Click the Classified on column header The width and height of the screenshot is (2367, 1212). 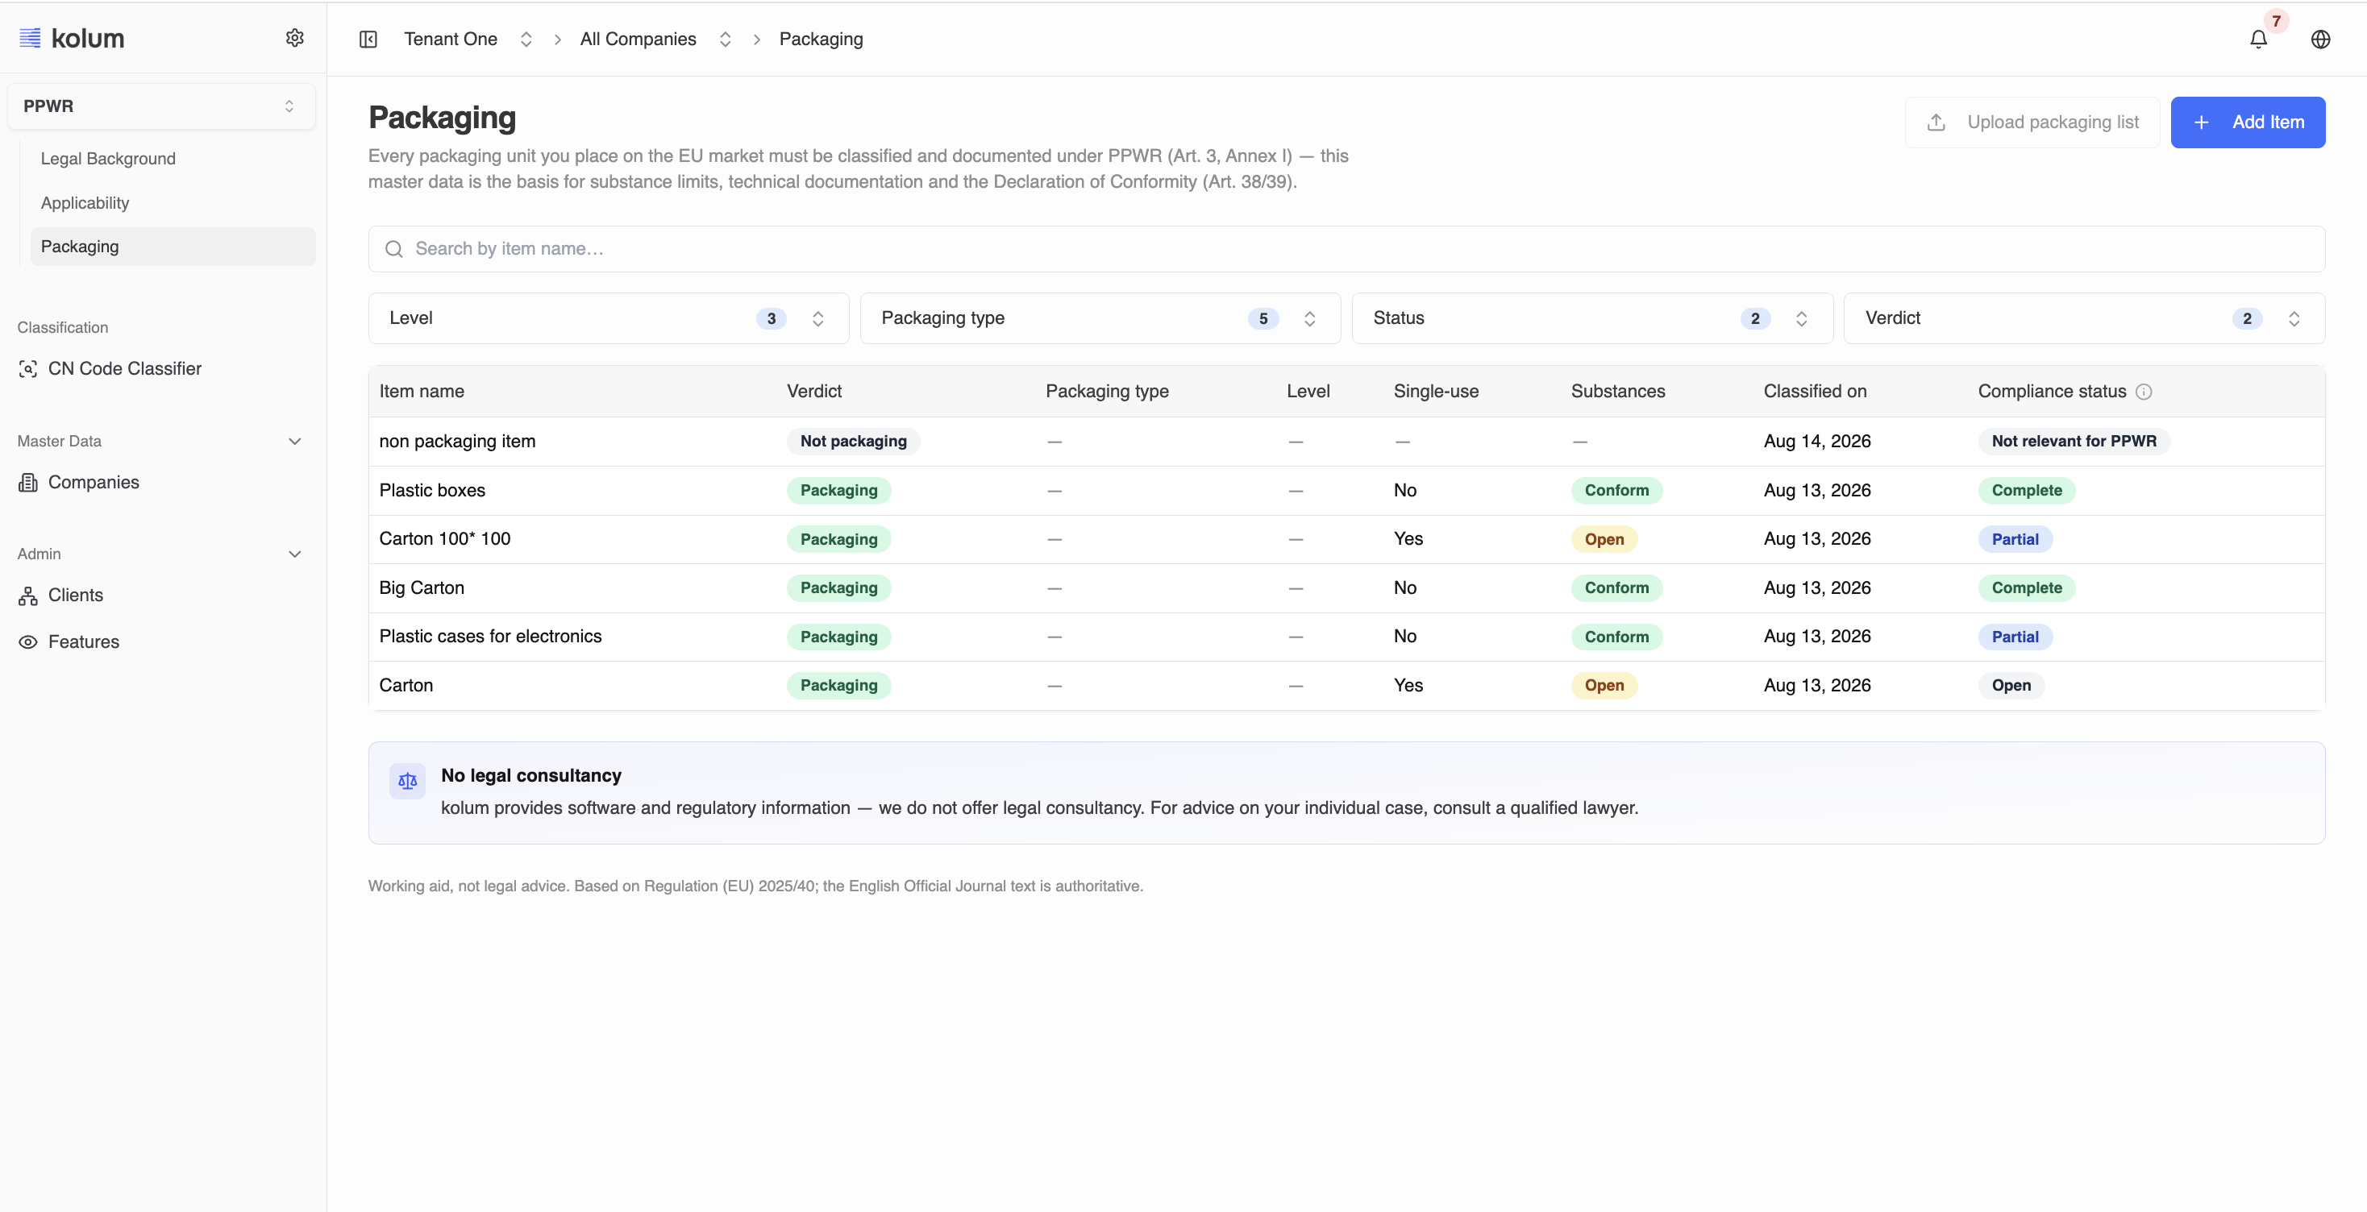1815,391
